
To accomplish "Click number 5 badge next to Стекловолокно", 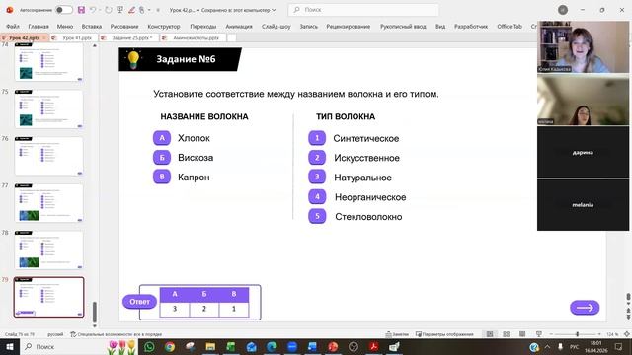I will [x=317, y=216].
